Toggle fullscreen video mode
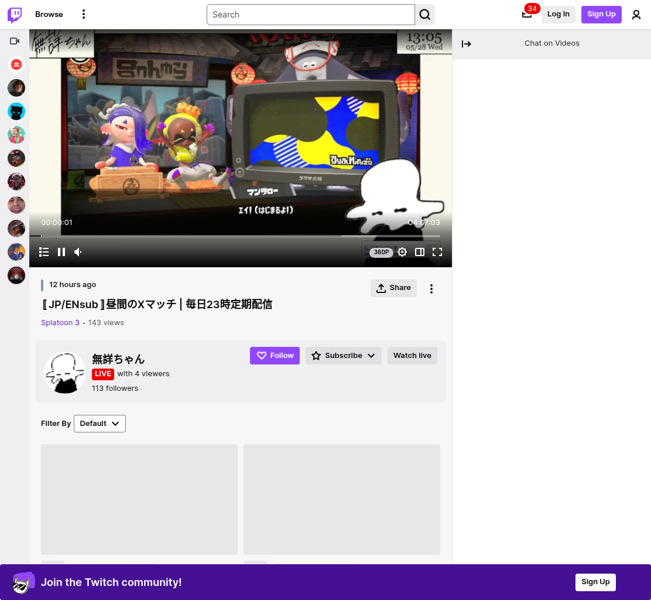 437,252
